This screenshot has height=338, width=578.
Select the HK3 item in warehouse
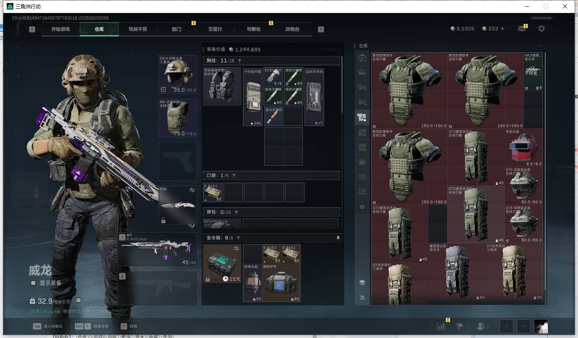(533, 72)
